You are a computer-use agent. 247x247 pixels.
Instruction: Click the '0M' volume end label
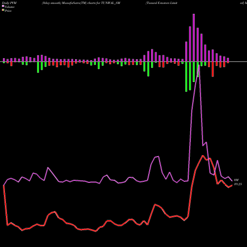[236, 180]
